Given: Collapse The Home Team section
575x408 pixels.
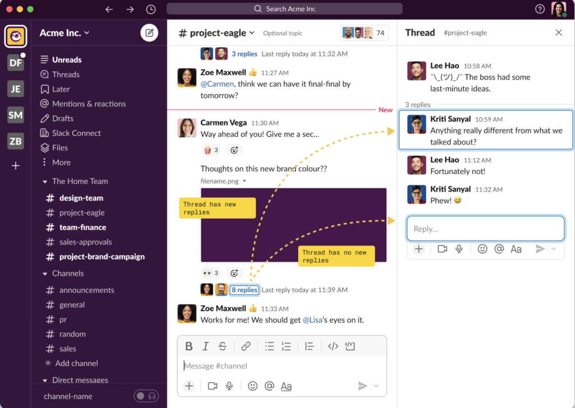Looking at the screenshot, I should [45, 182].
